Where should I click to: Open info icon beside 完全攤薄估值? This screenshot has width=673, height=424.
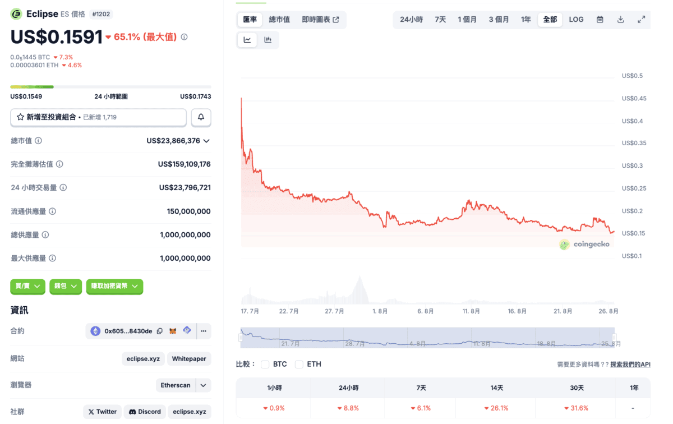coord(59,164)
